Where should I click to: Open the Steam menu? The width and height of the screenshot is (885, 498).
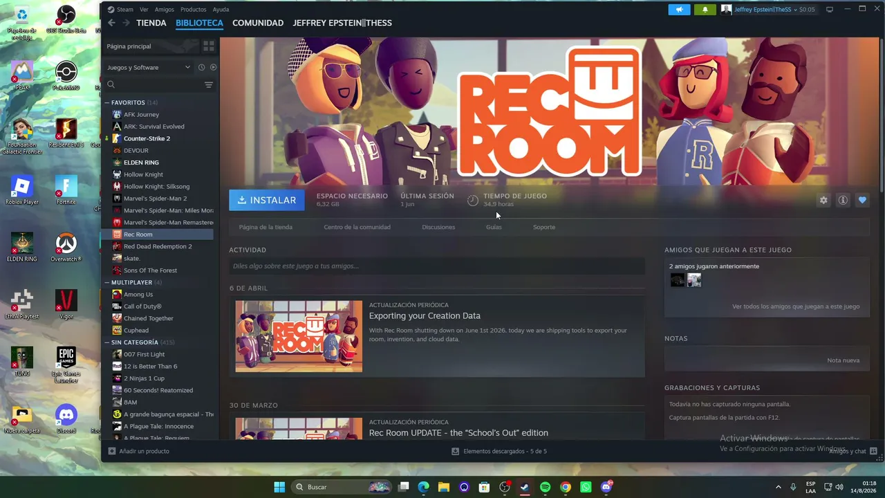click(124, 10)
